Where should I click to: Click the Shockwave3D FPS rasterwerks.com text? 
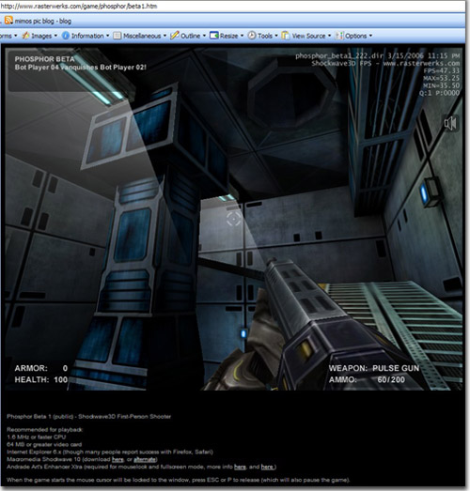point(385,63)
